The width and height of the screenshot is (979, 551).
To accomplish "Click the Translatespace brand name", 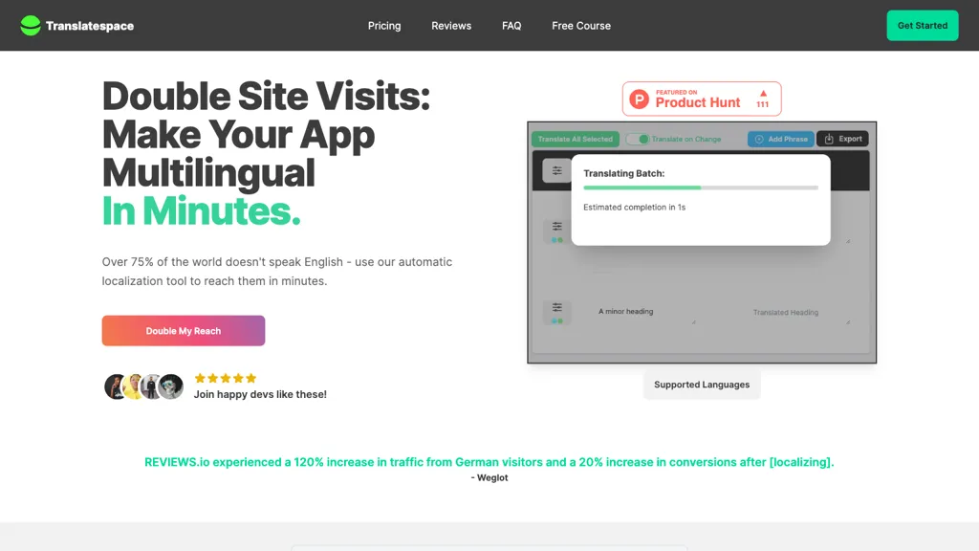I will tap(89, 26).
